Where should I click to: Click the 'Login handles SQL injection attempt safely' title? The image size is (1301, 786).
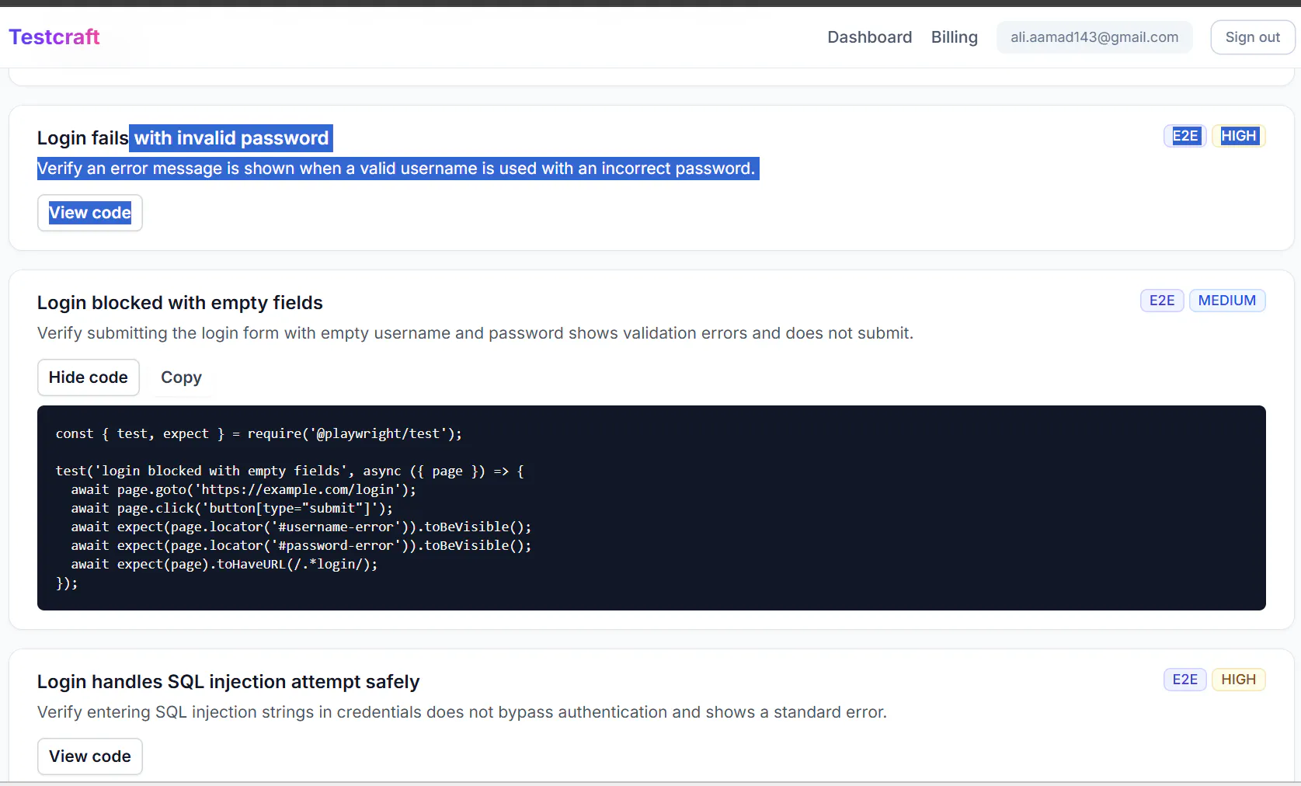[x=228, y=682]
